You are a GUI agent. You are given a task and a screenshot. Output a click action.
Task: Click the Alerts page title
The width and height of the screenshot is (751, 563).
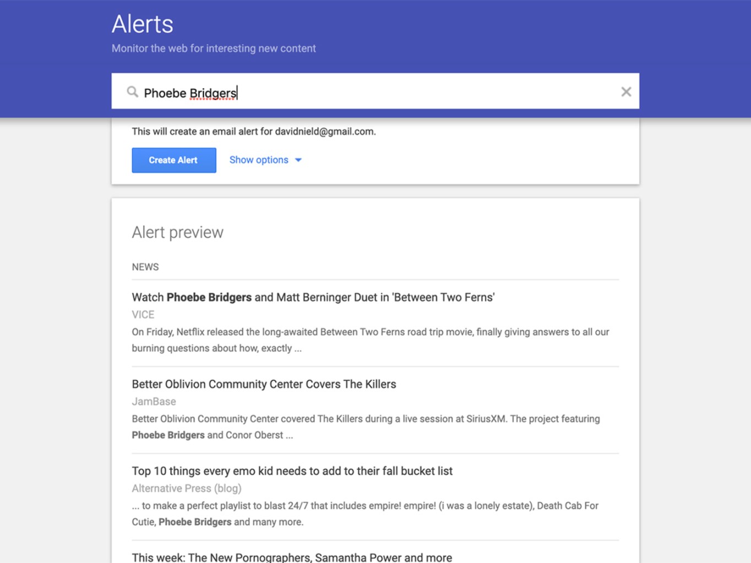pyautogui.click(x=142, y=24)
